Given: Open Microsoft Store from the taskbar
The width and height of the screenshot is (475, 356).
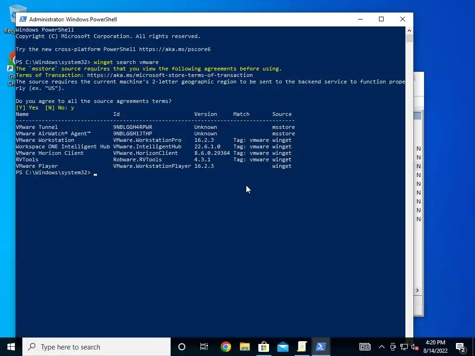Looking at the screenshot, I should tap(263, 347).
